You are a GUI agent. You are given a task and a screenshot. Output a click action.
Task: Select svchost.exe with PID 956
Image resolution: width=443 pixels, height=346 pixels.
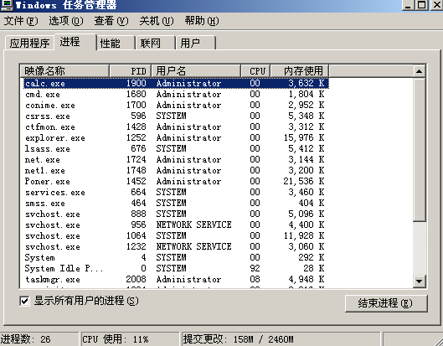tap(176, 225)
